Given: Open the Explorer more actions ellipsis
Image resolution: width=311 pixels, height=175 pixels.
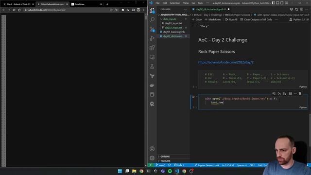Looking at the screenshot, I should pos(185,9).
